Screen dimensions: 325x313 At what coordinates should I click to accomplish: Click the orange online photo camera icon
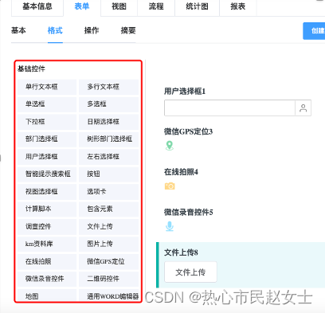pos(170,186)
